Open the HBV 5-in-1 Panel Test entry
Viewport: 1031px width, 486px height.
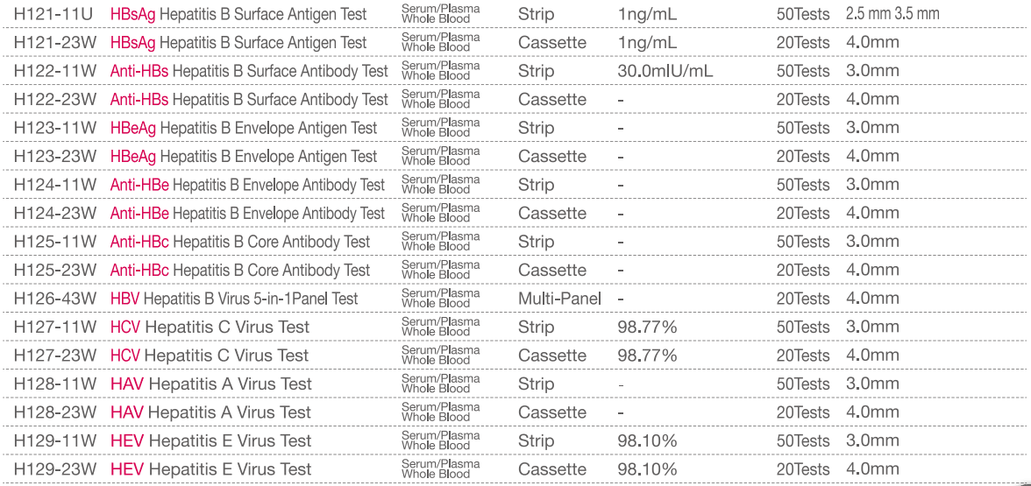[234, 299]
